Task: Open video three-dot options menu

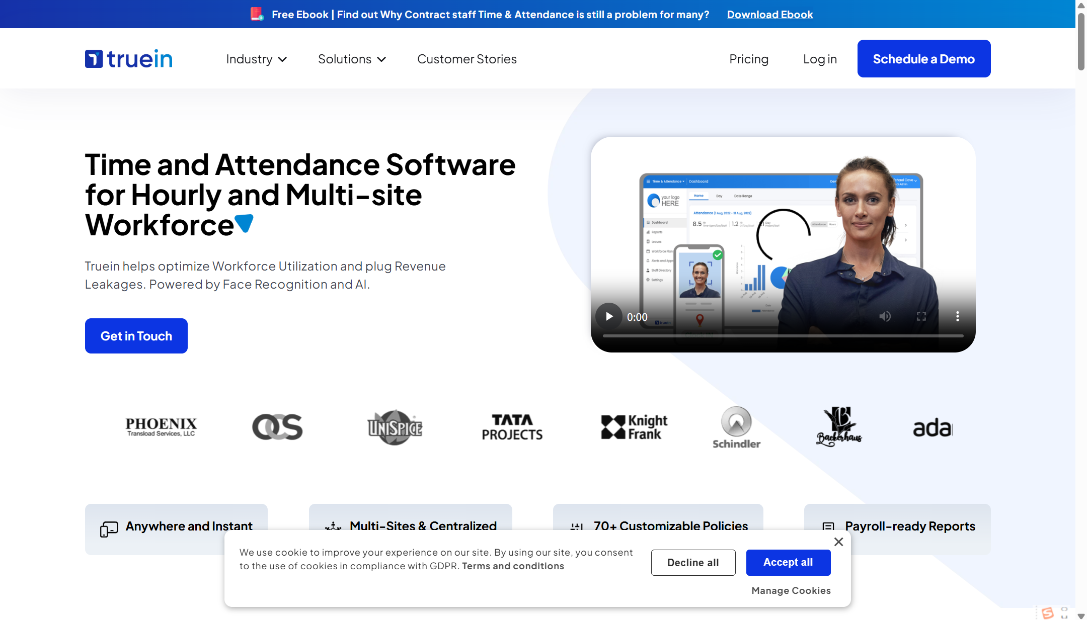Action: coord(957,316)
